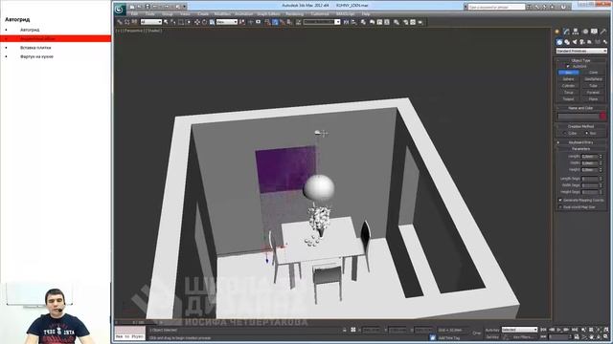Toggle Real-World Map Size checkbox

(x=560, y=207)
